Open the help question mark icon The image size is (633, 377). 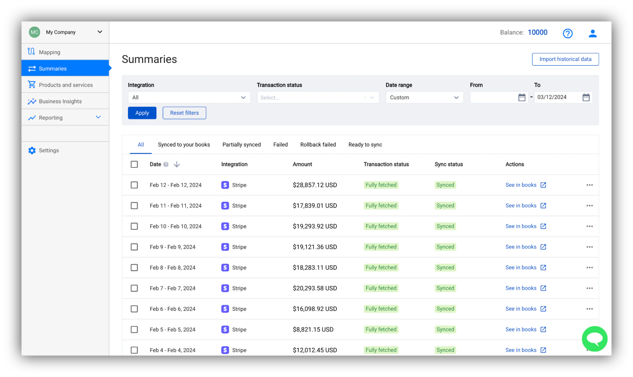[x=567, y=33]
